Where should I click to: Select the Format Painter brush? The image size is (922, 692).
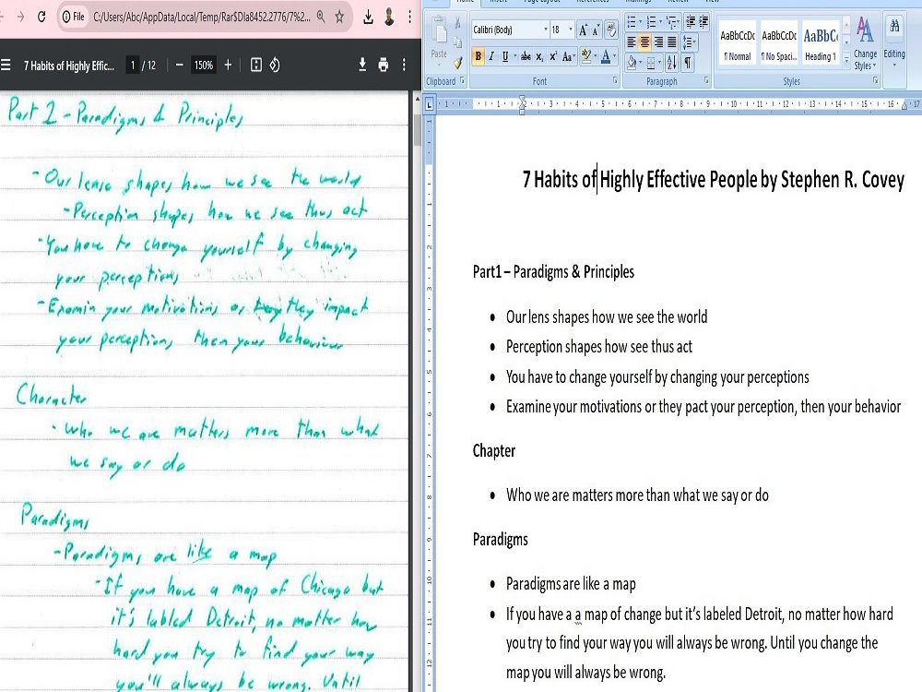click(457, 61)
